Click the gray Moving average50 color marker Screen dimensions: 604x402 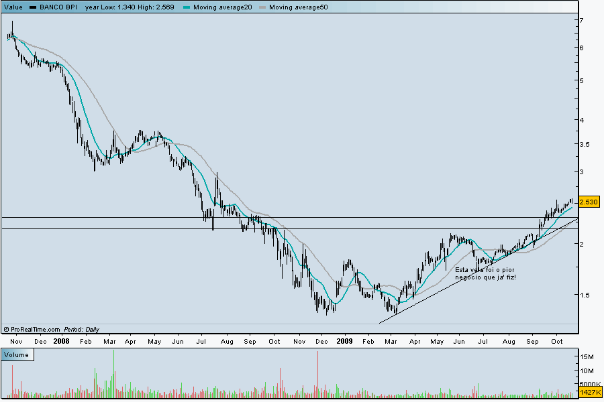pos(262,7)
